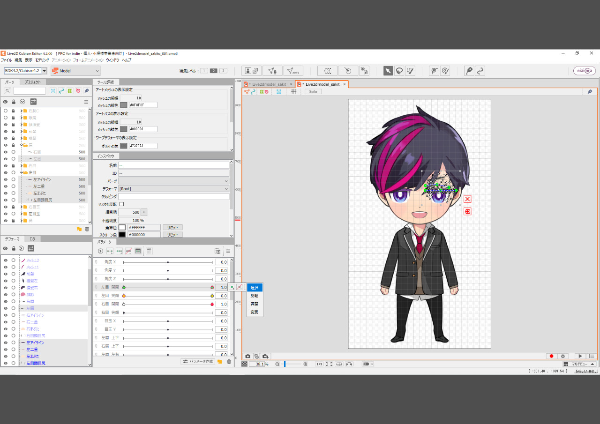Expand the 前髪 folder
Image resolution: width=600 pixels, height=424 pixels.
21,131
